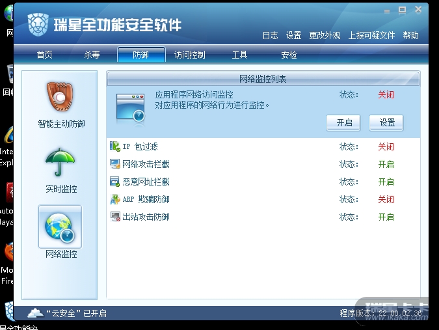Select the IP 包过滤 row text
The height and width of the screenshot is (330, 439).
pyautogui.click(x=140, y=146)
